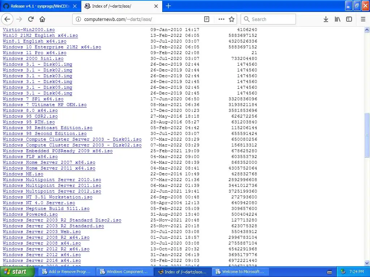Image resolution: width=370 pixels, height=277 pixels.
Task: Click Windows 11 Pro x64.iso link
Action: tap(34, 53)
